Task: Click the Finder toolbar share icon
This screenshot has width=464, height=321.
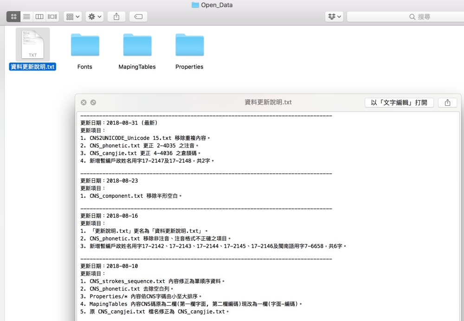Action: tap(116, 17)
